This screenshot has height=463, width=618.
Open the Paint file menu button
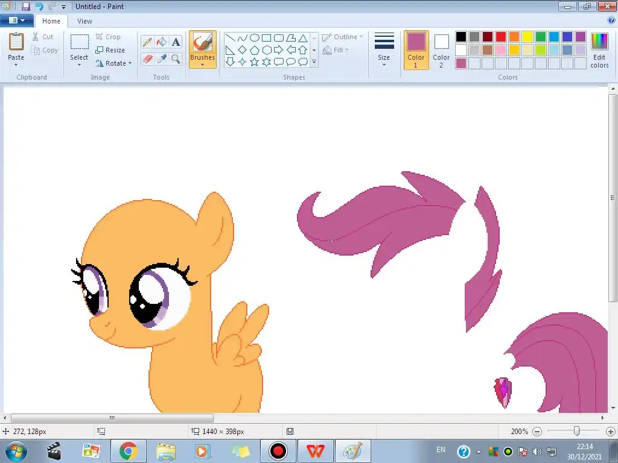(x=16, y=20)
